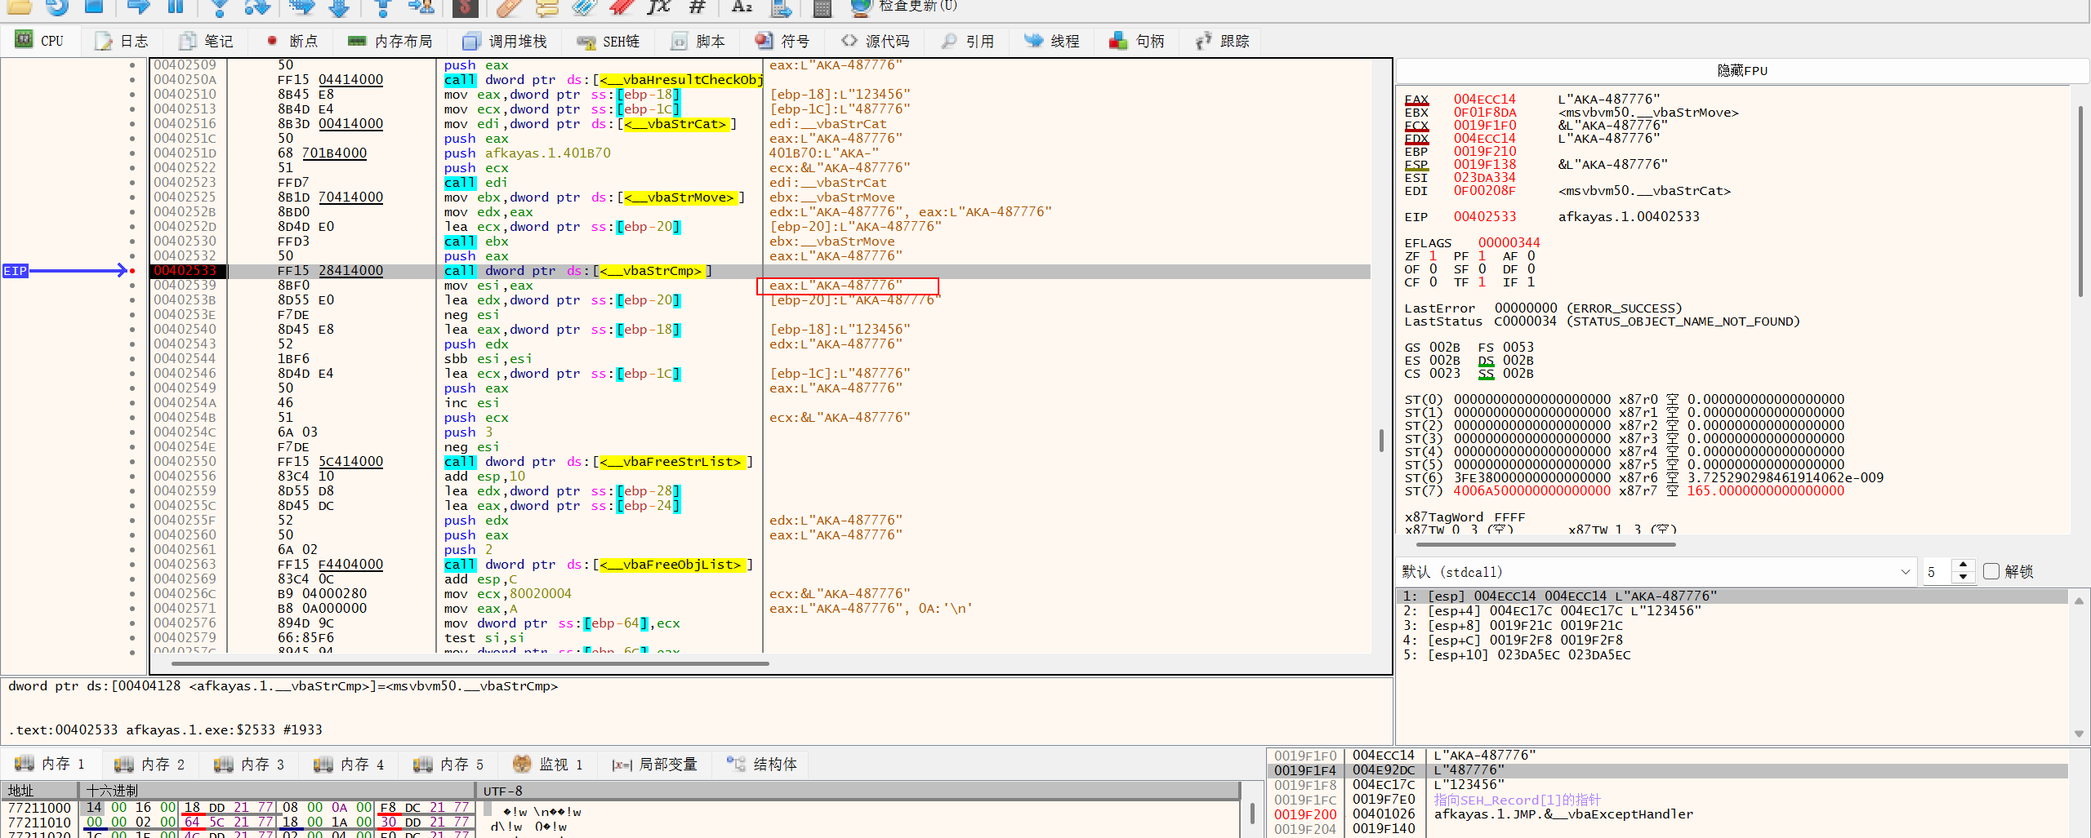Click the 内存布局 memory map icon

point(356,41)
